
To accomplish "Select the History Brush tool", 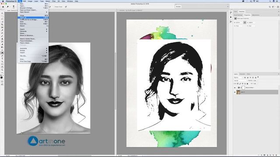I will (x=2, y=41).
